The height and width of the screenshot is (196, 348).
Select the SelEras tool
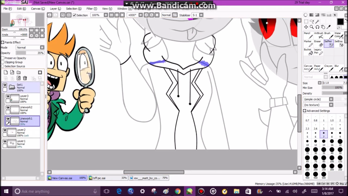click(339, 44)
